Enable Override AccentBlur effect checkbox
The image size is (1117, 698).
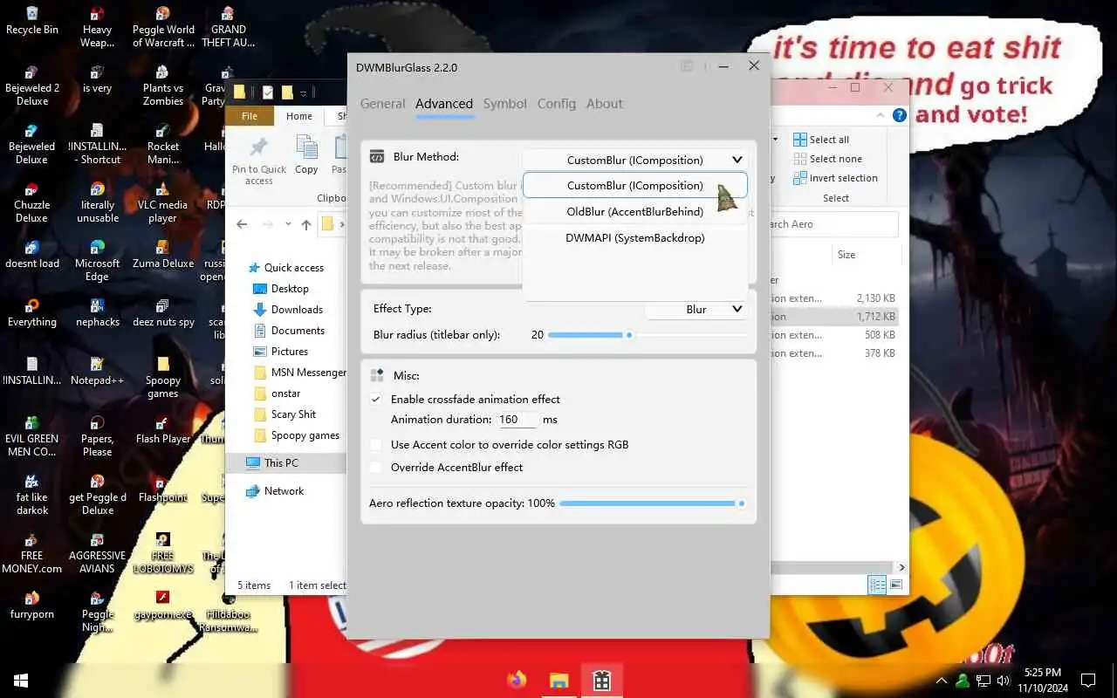[x=376, y=467]
